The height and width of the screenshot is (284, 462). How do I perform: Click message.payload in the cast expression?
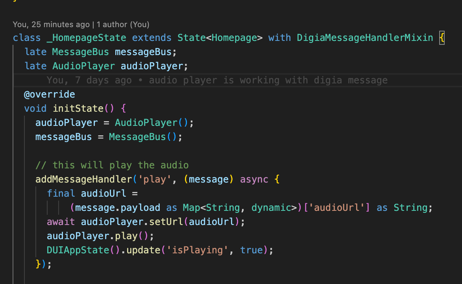(118, 207)
